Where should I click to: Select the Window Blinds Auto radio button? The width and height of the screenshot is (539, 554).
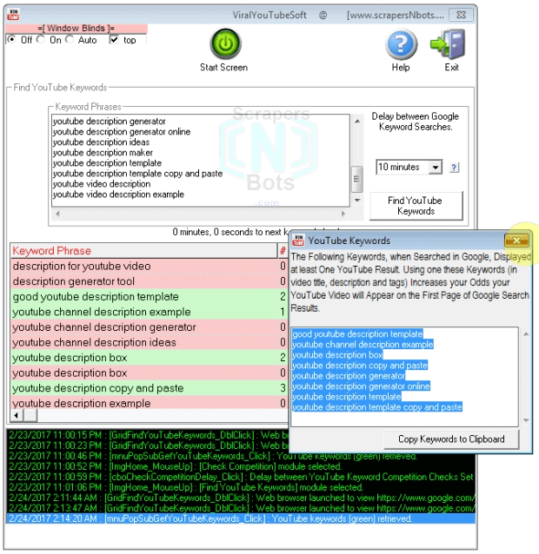[x=70, y=39]
